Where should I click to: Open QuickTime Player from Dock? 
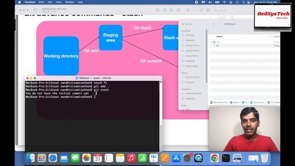(x=199, y=158)
